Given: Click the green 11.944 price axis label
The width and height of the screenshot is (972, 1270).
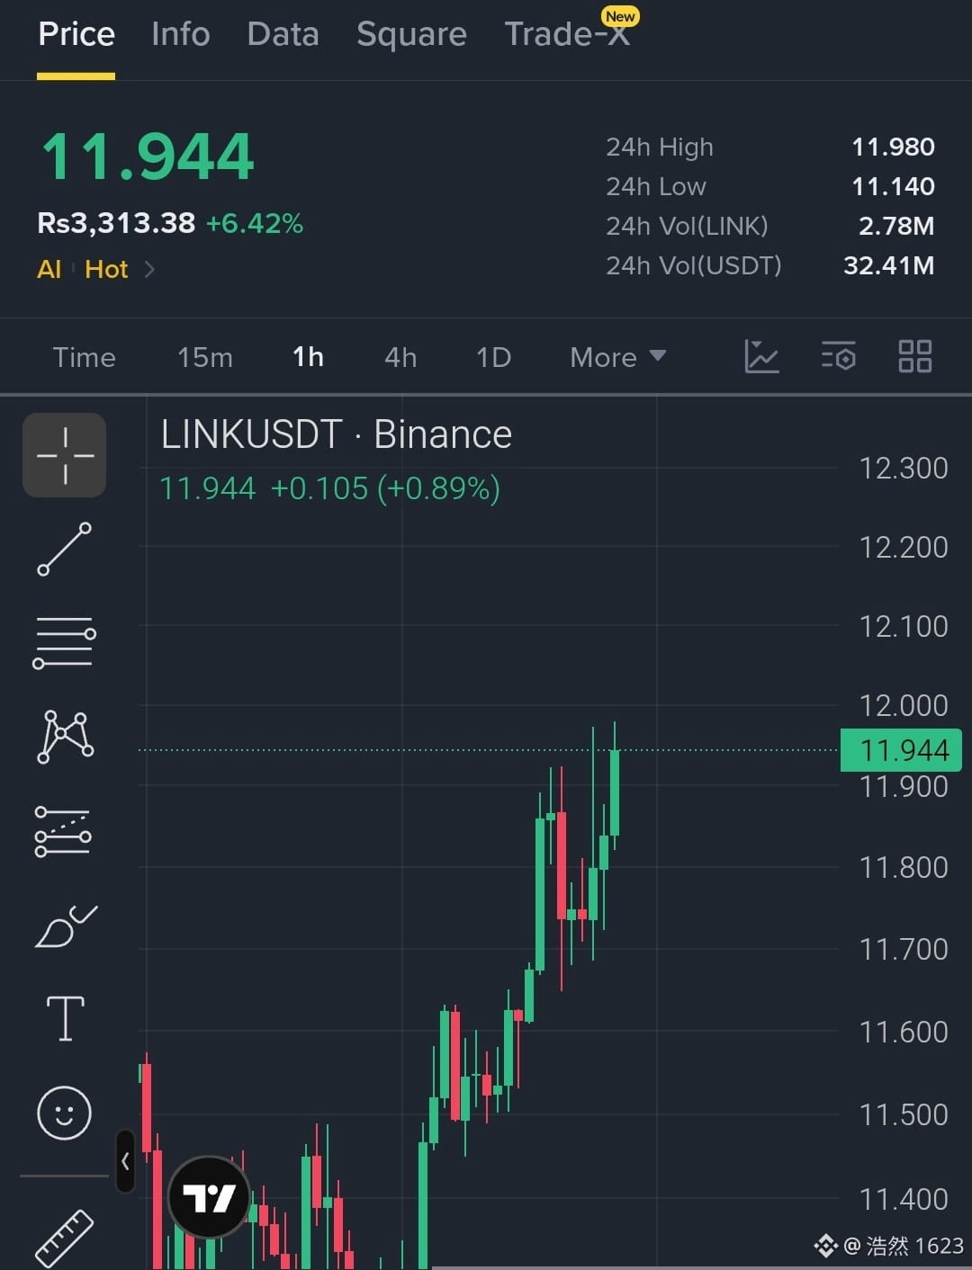Looking at the screenshot, I should (901, 750).
